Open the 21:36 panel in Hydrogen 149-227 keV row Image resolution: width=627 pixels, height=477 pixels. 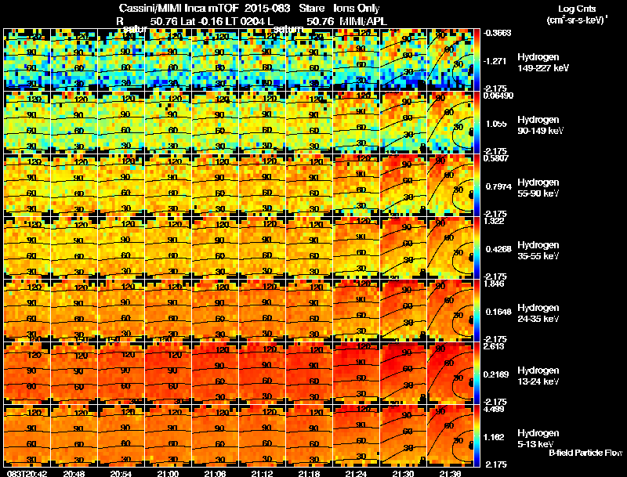450,60
